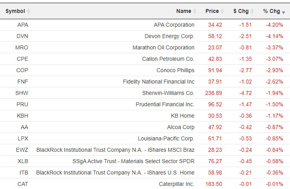290x189 pixels.
Task: Select the Marathon Oil Corporation name
Action: click(163, 47)
